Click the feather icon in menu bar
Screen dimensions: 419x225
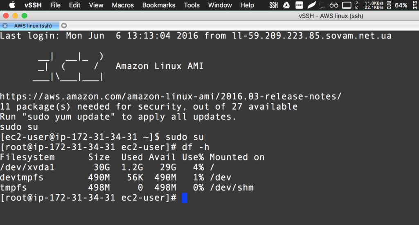tap(311, 5)
